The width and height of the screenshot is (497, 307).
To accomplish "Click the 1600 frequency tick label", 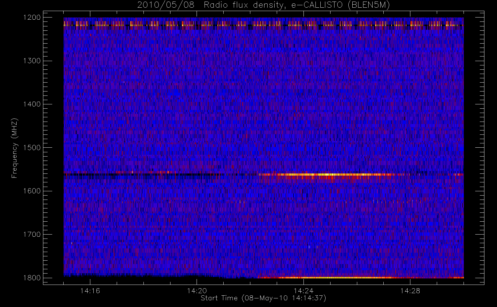I will pyautogui.click(x=32, y=191).
